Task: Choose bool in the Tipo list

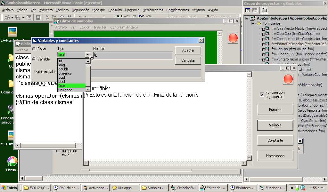Action: coord(71,82)
